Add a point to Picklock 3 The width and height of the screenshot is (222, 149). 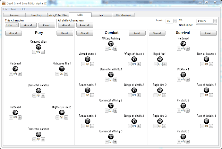[188, 142]
